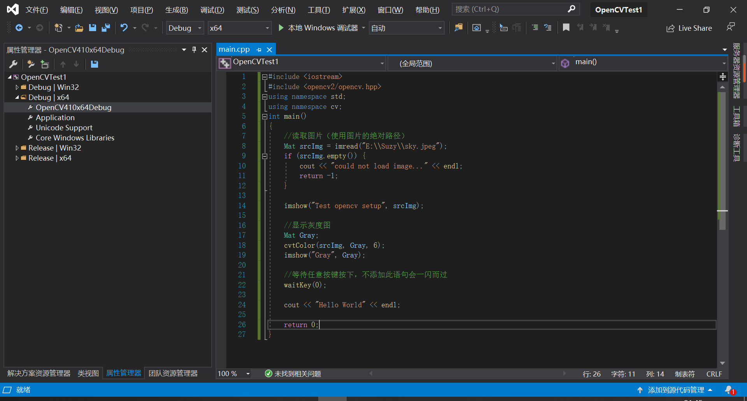Open the x64 platform dropdown
747x401 pixels.
pyautogui.click(x=267, y=28)
